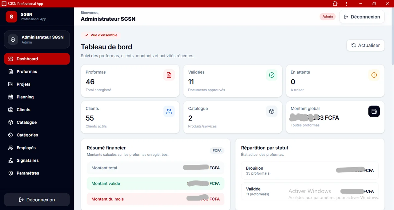Open the Signataires page

click(37, 160)
